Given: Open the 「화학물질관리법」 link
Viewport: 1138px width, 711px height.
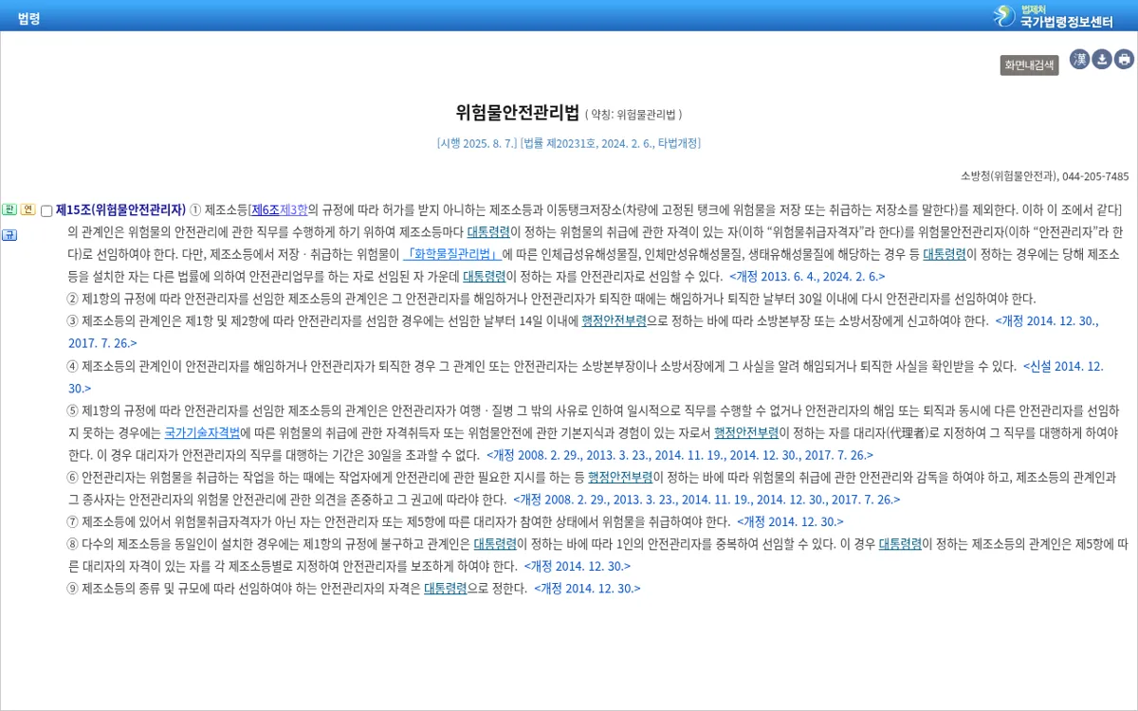Looking at the screenshot, I should [x=452, y=254].
